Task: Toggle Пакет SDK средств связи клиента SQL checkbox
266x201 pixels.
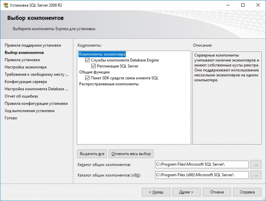Action: 87,78
